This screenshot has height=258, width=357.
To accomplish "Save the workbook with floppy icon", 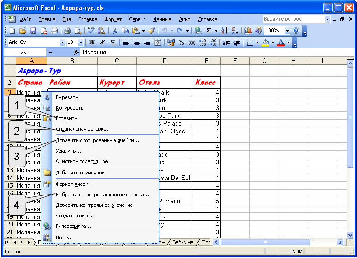I will click(x=33, y=31).
